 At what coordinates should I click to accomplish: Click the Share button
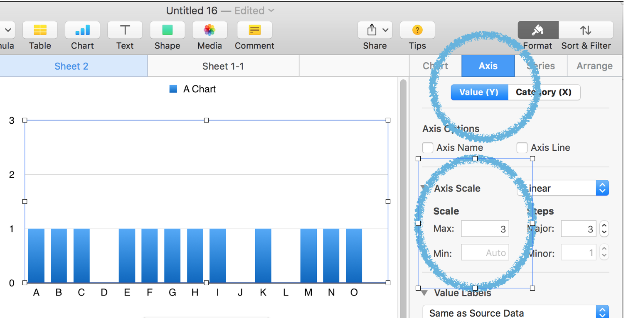375,30
